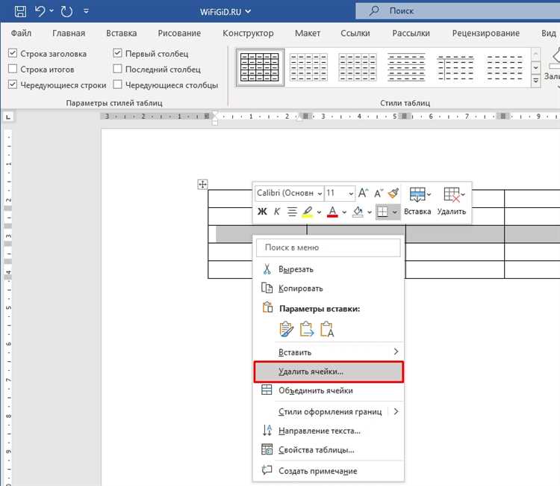Open Quick Access Toolbar customization arrow

(86, 11)
